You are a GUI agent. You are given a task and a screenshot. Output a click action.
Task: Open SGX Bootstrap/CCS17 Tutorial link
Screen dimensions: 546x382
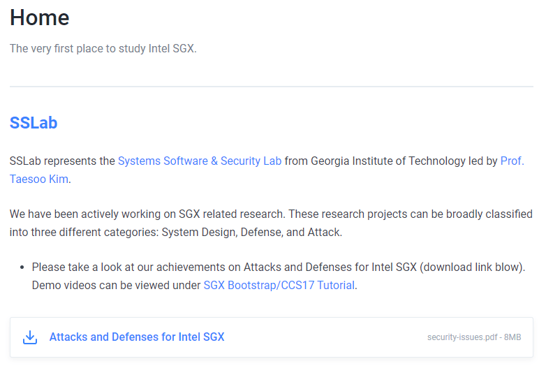(279, 285)
